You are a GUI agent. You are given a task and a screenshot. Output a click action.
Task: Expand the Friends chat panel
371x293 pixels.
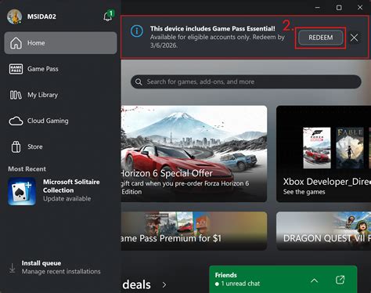(315, 280)
